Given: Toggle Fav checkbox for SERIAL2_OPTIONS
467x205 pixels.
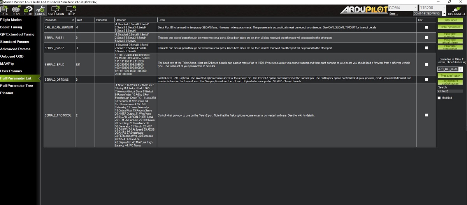Looking at the screenshot, I should click(426, 79).
